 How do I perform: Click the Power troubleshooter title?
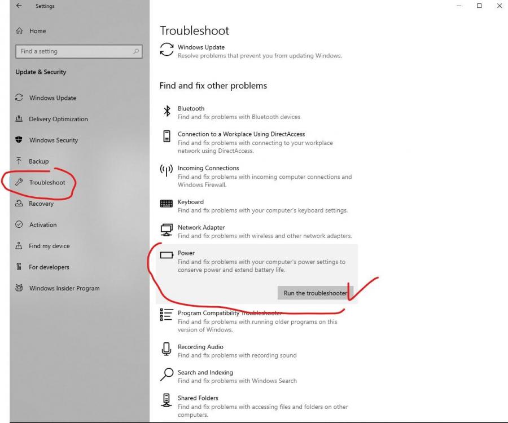click(186, 253)
